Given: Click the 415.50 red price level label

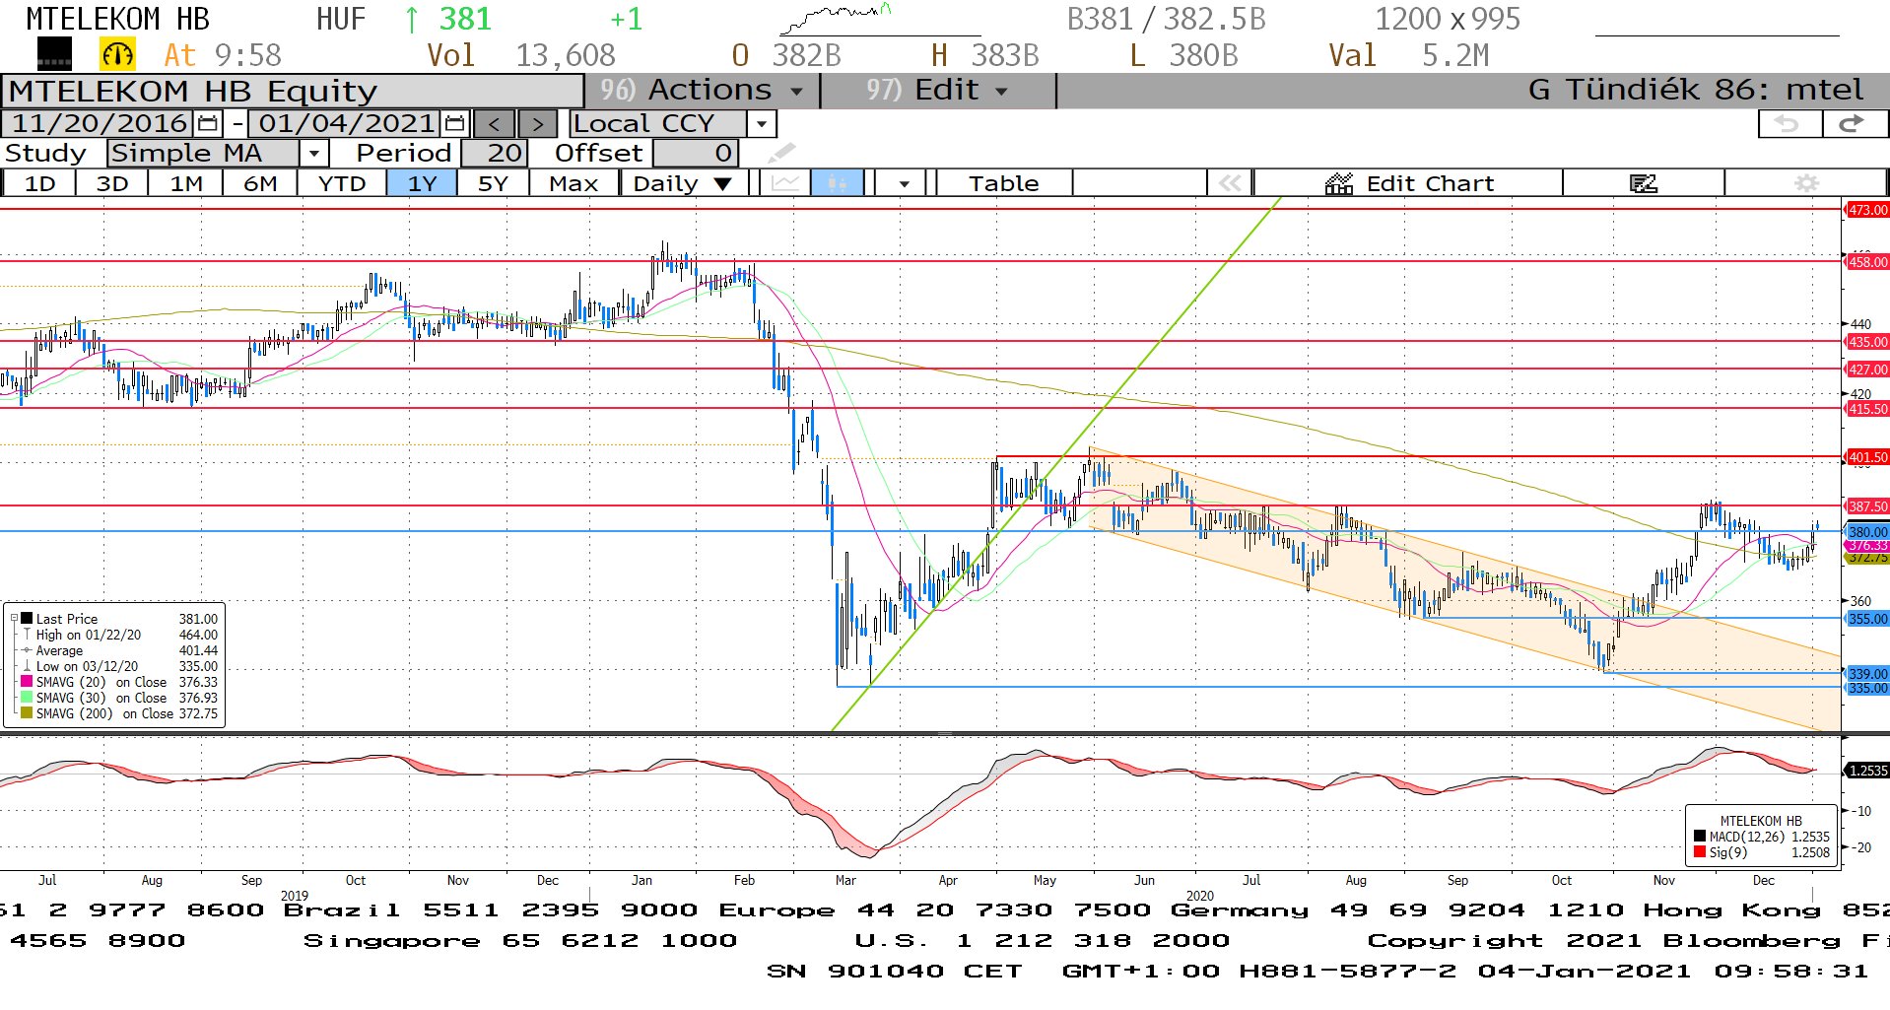Looking at the screenshot, I should (1866, 409).
